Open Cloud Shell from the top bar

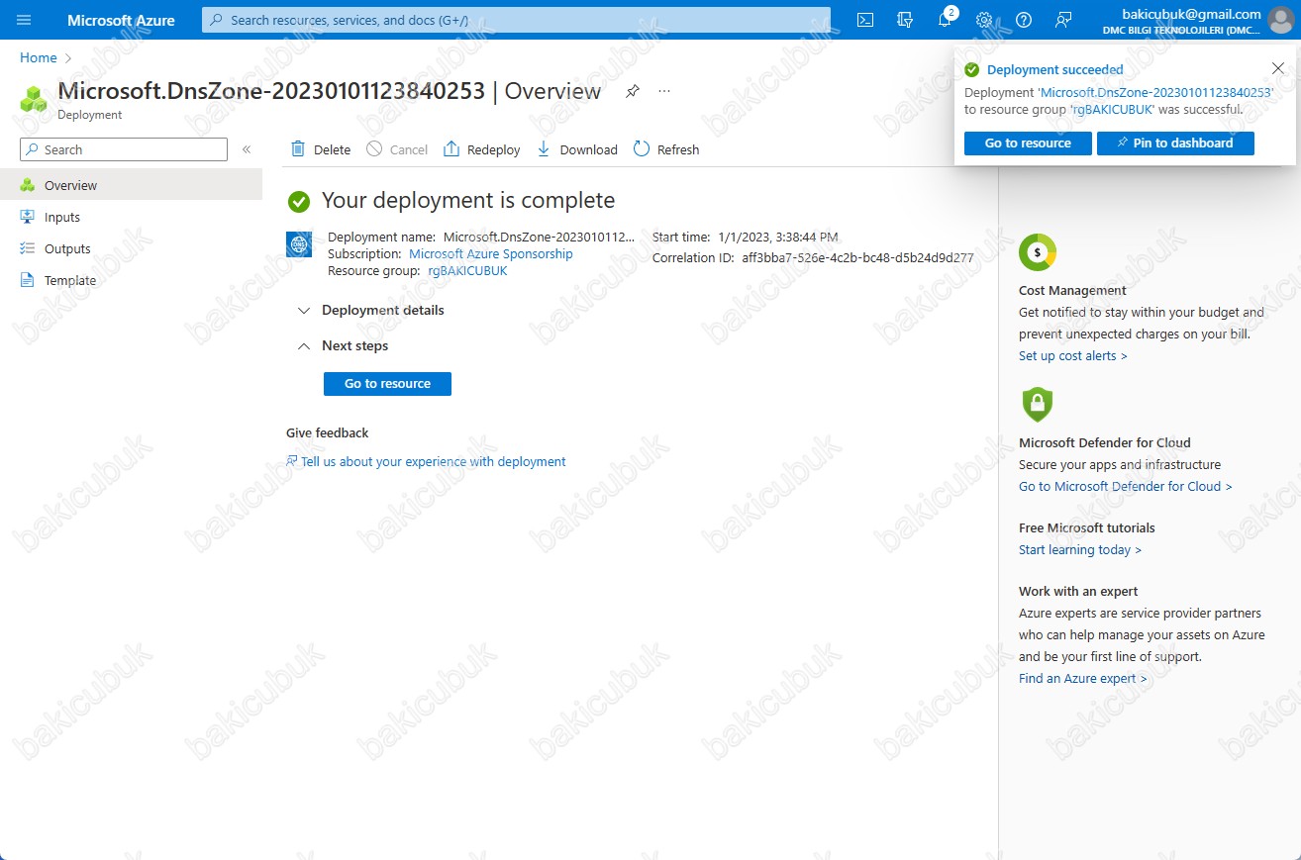(865, 20)
